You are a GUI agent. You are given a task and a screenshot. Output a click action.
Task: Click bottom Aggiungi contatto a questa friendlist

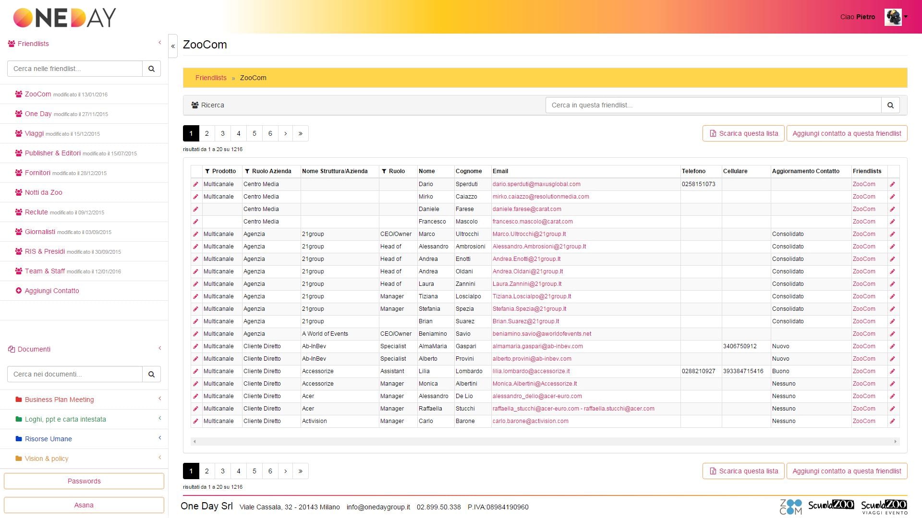pos(847,471)
